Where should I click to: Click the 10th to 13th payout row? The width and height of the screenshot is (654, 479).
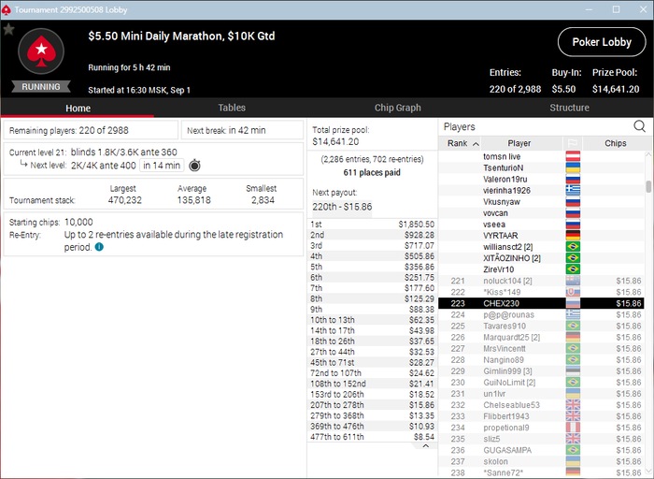click(372, 320)
